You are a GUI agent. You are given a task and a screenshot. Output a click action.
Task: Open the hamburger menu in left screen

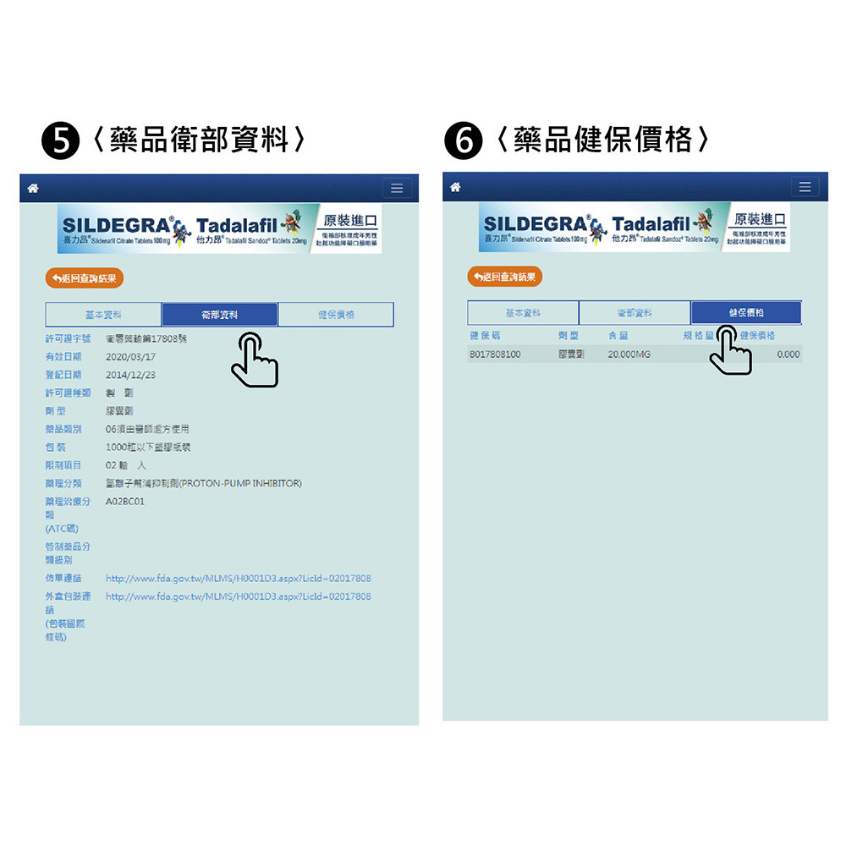[397, 188]
